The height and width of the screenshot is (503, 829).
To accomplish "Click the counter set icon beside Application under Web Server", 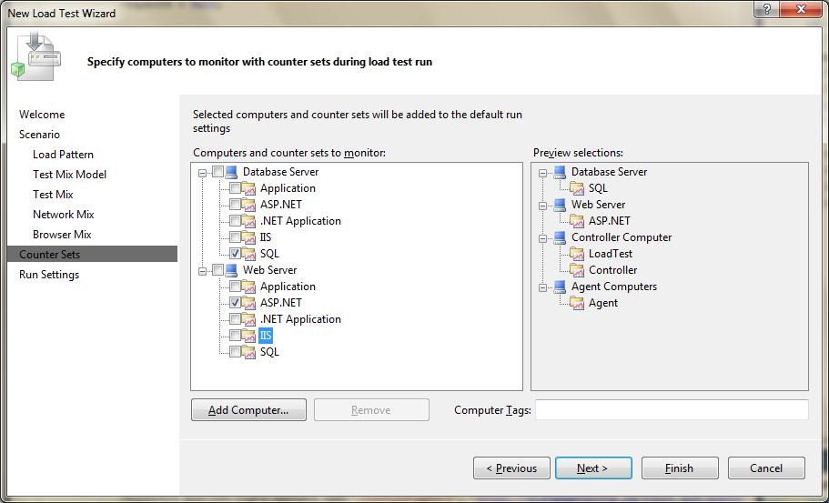I will click(x=249, y=287).
